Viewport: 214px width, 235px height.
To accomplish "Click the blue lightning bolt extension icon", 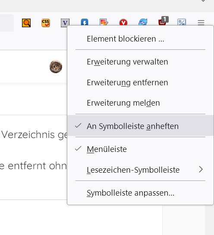I will point(85,22).
